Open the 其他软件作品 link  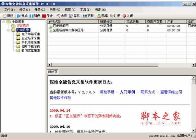(x=60, y=98)
